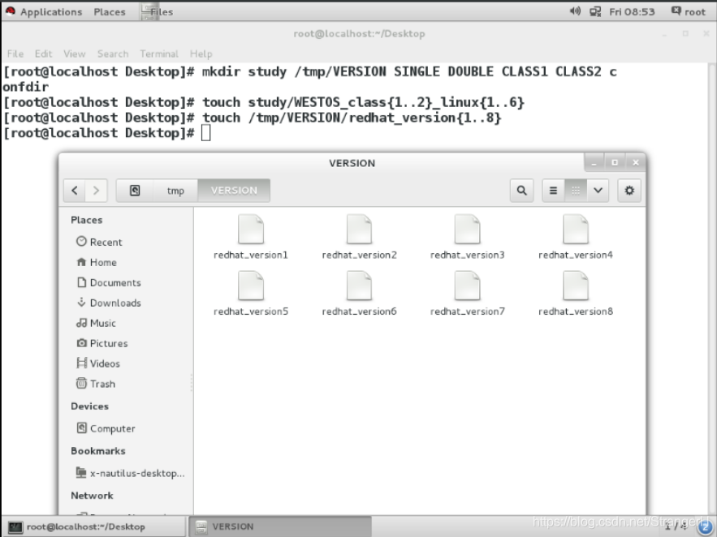The width and height of the screenshot is (717, 537).
Task: Switch to VERSION task in bottom panel
Action: (280, 526)
